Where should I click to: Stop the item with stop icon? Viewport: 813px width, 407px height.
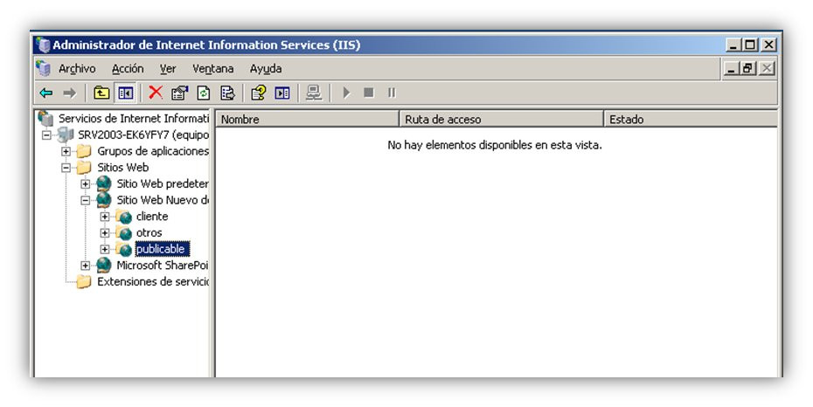tap(369, 93)
